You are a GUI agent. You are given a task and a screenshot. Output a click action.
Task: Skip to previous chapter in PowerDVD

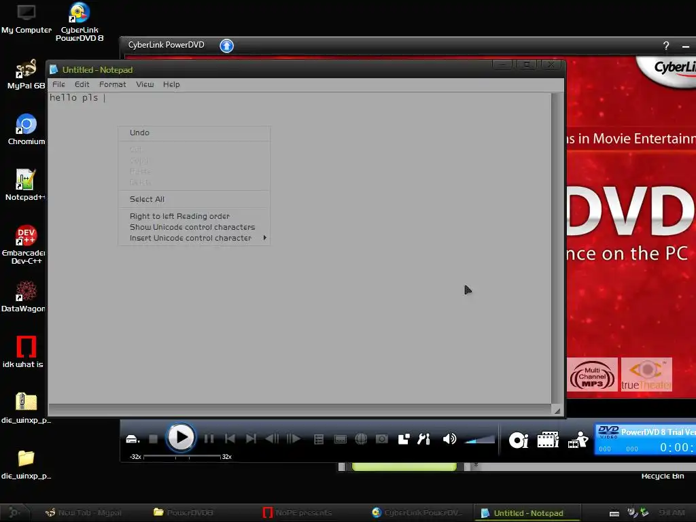coord(230,439)
